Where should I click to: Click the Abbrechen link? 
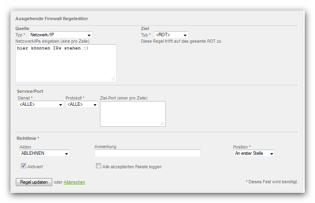coord(74,182)
